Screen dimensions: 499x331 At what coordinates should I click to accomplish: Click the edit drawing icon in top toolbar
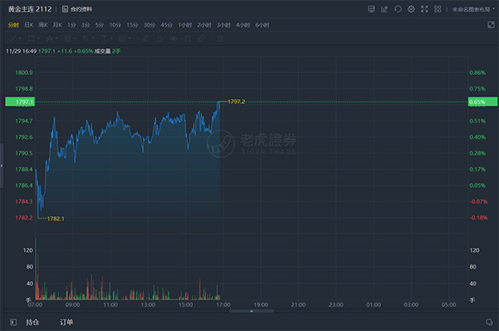pos(384,9)
